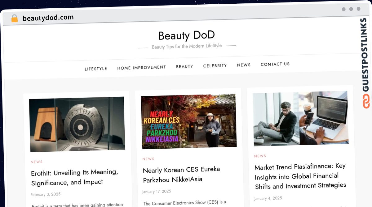The width and height of the screenshot is (372, 207).
Task: Click the orange padlock icon
Action: tap(14, 19)
